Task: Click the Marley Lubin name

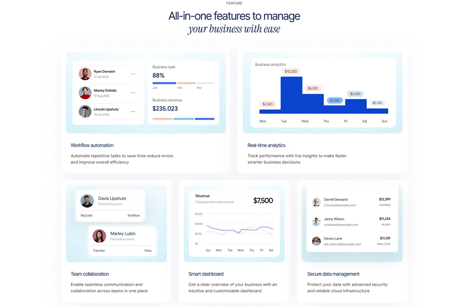Action: [123, 234]
